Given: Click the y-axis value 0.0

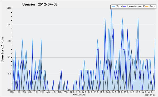Looking at the screenshot, I should (x=9, y=90).
